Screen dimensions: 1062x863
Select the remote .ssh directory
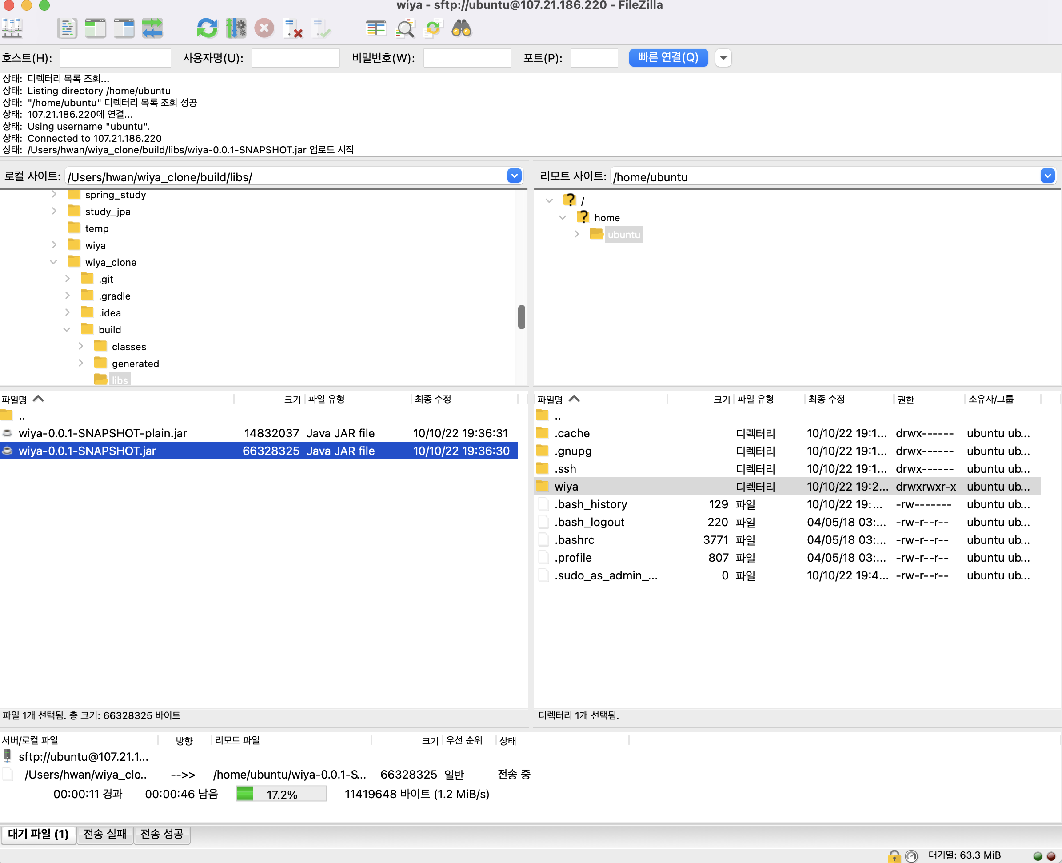click(787, 469)
